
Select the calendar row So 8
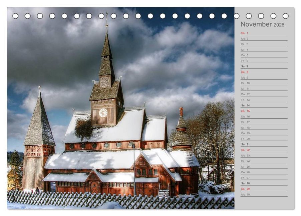pyautogui.click(x=264, y=72)
